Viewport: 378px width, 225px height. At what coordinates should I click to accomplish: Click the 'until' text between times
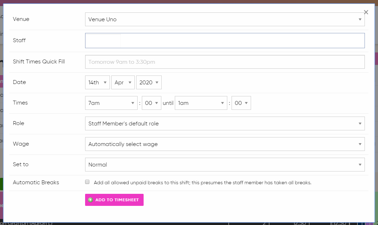[x=168, y=103]
